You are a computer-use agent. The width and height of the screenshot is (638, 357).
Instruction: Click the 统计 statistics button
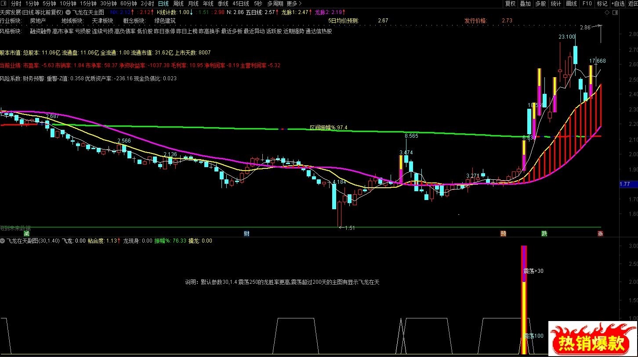point(556,4)
